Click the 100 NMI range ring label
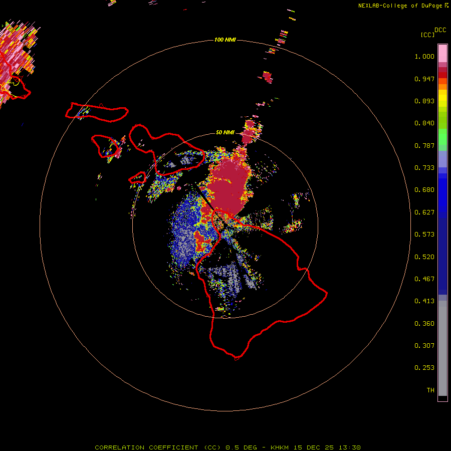 [x=225, y=40]
